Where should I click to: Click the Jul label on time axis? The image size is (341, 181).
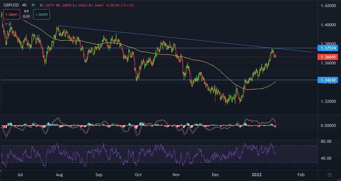coord(20,175)
